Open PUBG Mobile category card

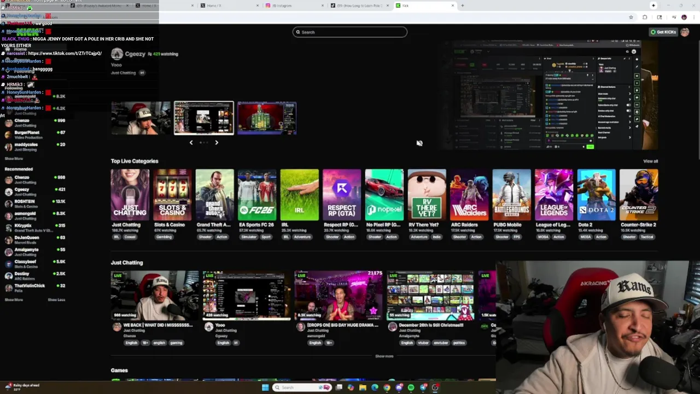[511, 195]
